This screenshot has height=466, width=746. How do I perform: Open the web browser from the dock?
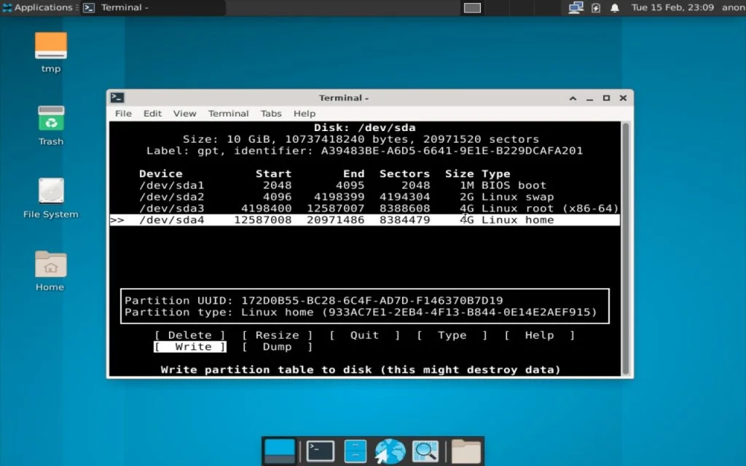coord(390,450)
